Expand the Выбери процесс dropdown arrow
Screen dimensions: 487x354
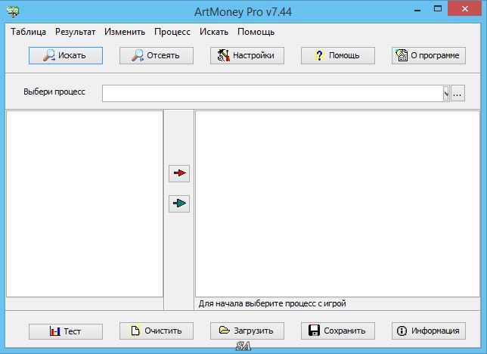pos(446,93)
